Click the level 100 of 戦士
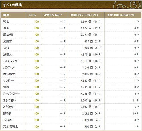Image resolution: width=142 pixels, height=131 pixels. click(x=37, y=22)
